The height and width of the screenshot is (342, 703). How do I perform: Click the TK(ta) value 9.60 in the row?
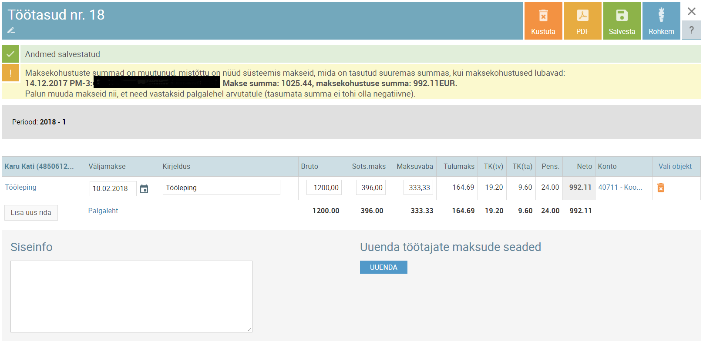[x=525, y=187]
